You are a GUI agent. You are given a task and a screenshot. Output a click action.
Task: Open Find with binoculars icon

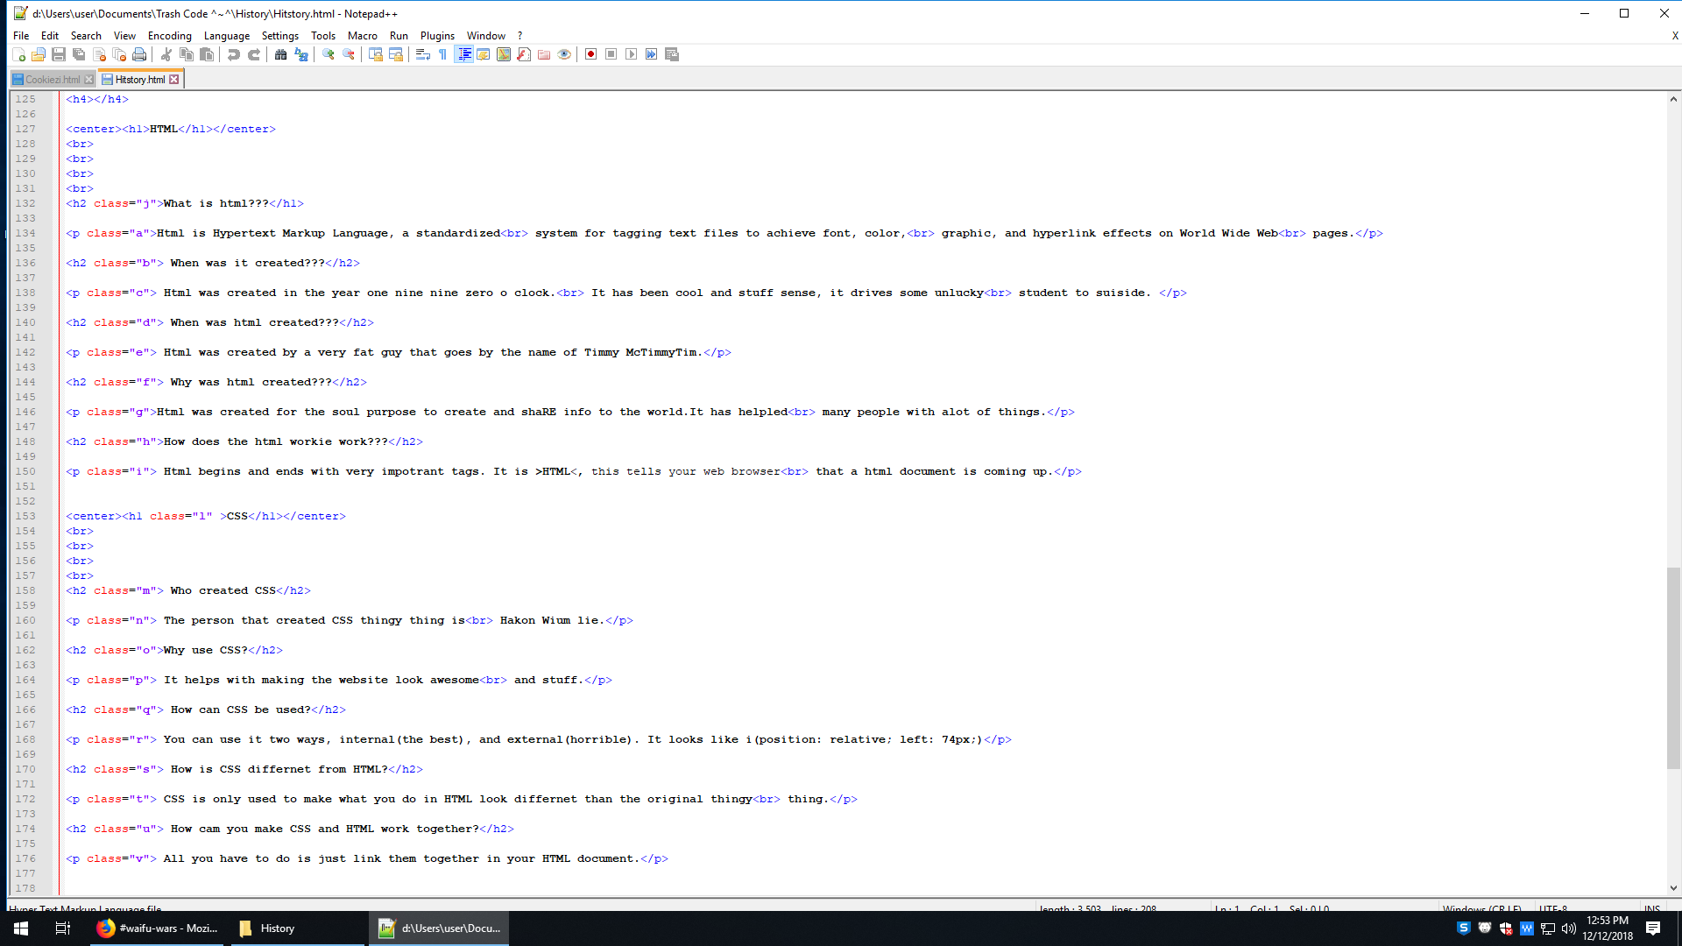click(280, 54)
